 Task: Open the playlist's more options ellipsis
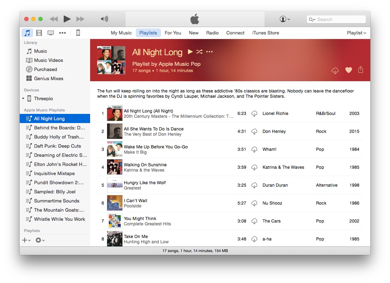click(x=209, y=52)
